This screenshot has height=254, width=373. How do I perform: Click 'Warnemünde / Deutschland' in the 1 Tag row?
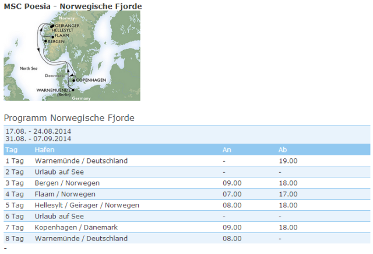[x=81, y=161]
